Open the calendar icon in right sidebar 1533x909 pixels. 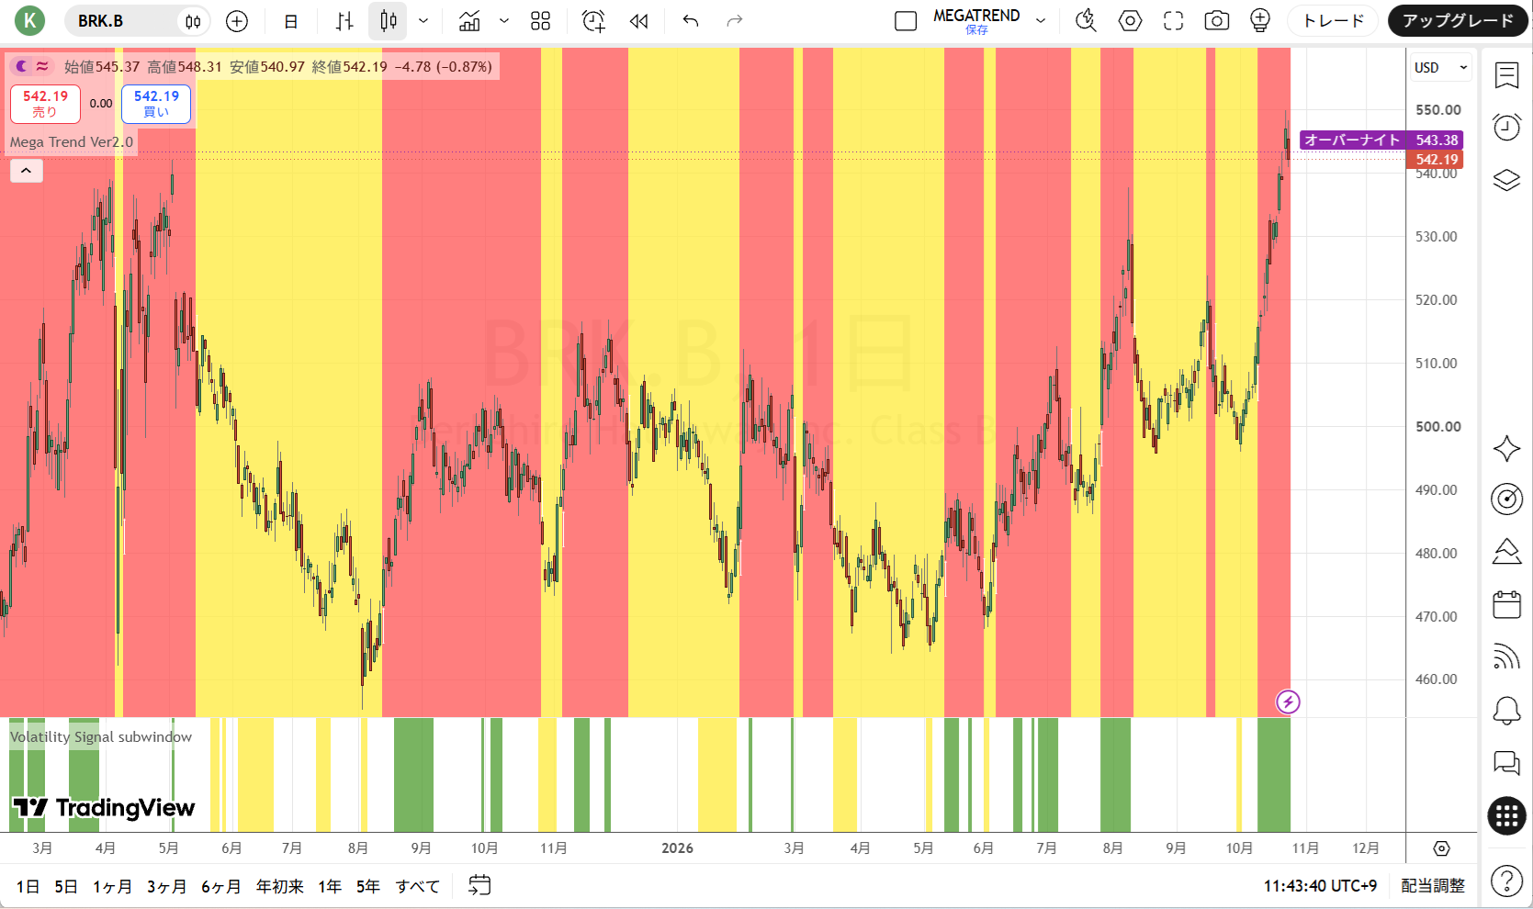[1506, 604]
